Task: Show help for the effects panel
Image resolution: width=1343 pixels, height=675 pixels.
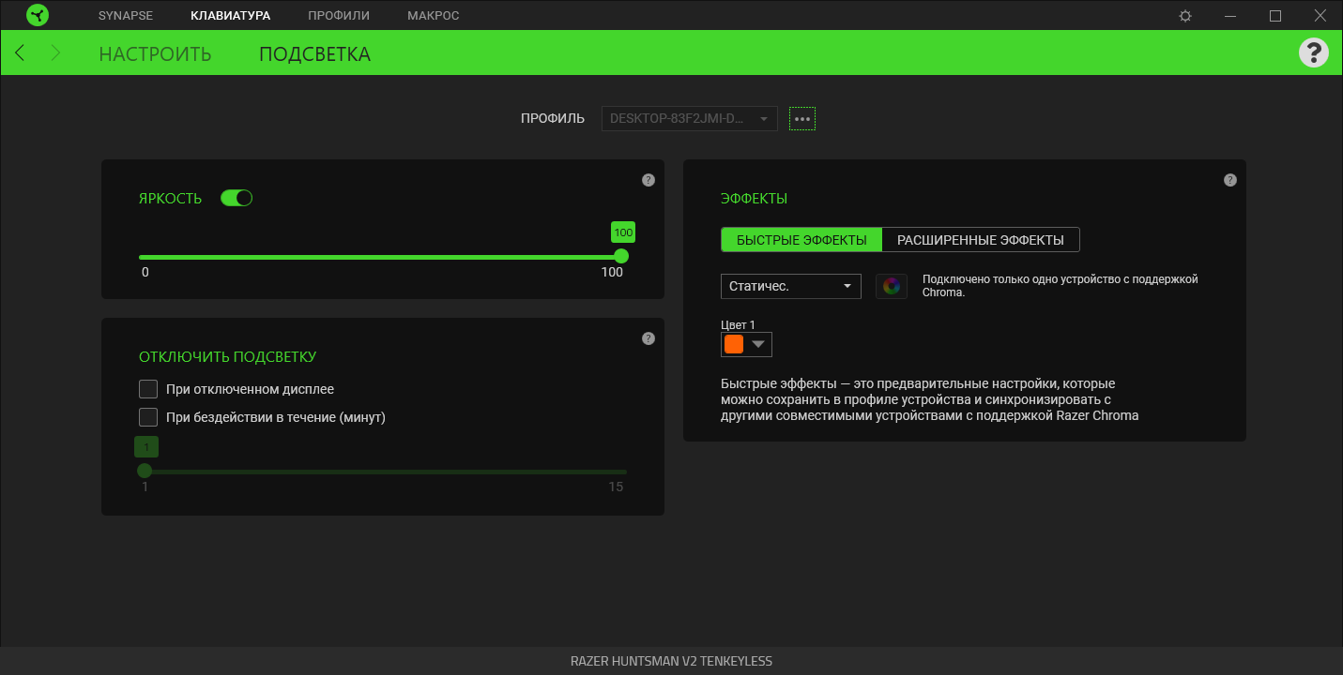Action: click(1230, 180)
